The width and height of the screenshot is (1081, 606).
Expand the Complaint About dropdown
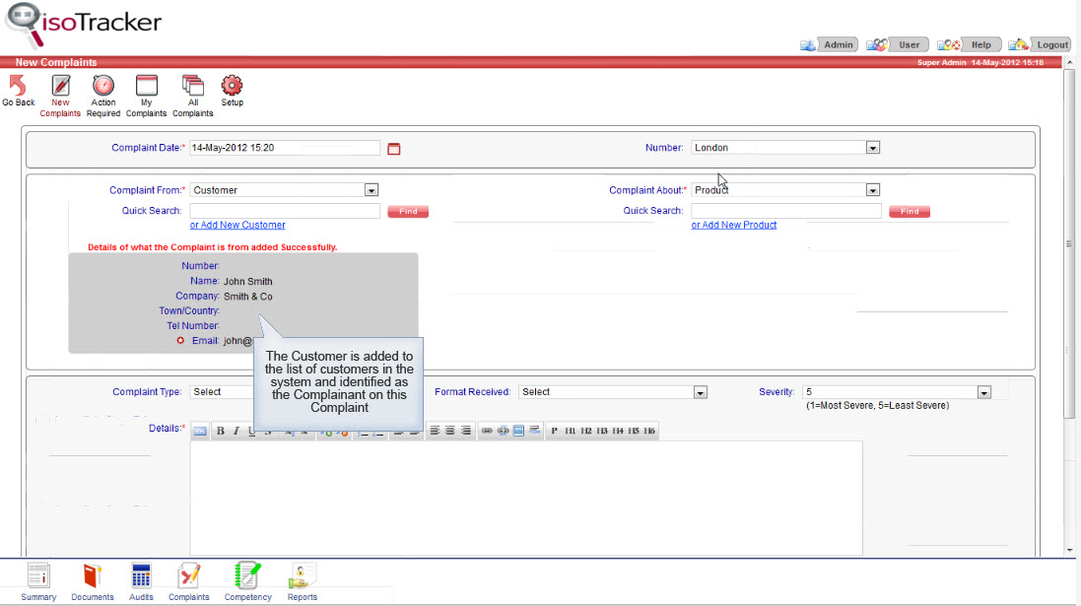coord(873,189)
